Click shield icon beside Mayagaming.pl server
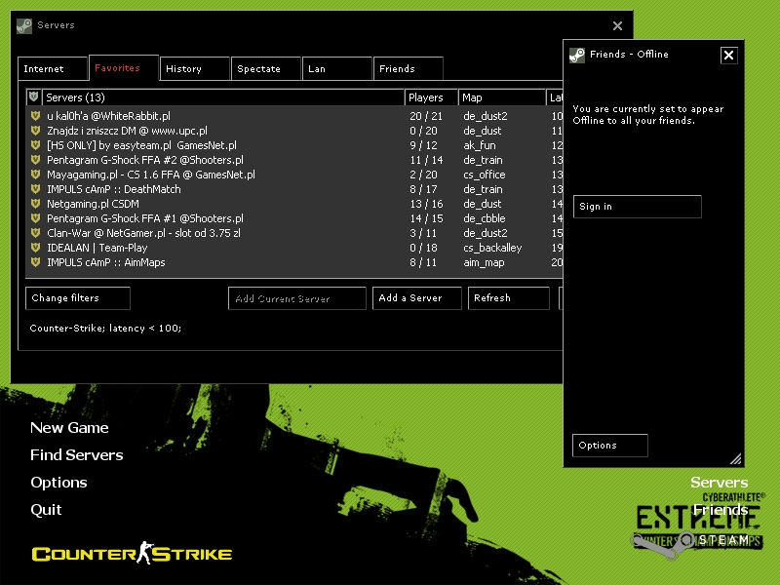Viewport: 780px width, 585px height. pyautogui.click(x=35, y=175)
